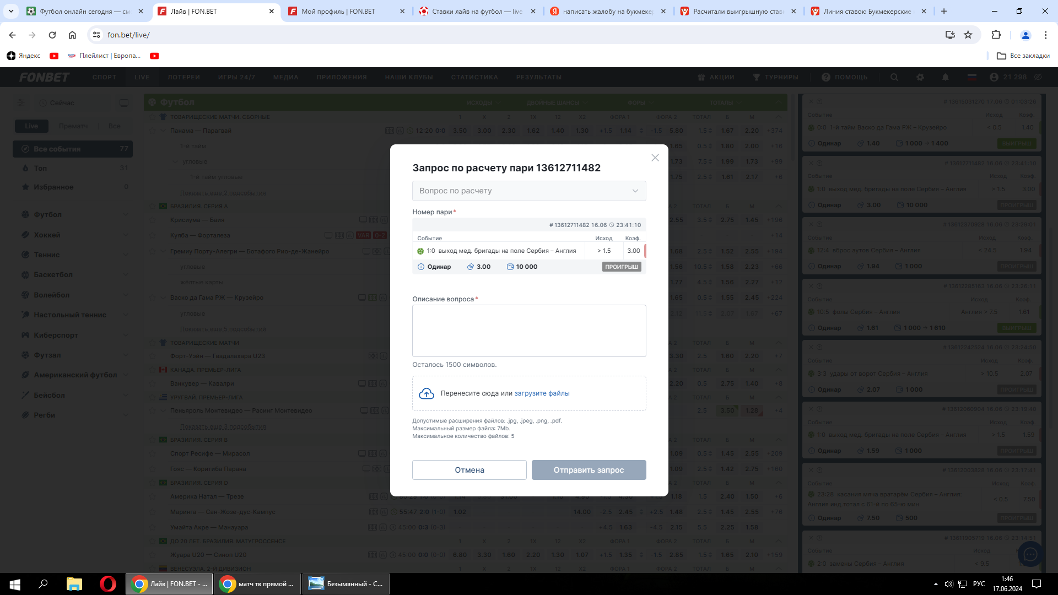Reload the fon.bet page
Viewport: 1058px width, 595px height.
pyautogui.click(x=52, y=35)
